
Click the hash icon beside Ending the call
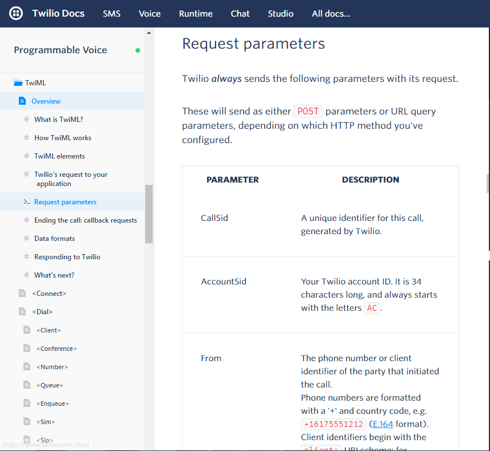coord(26,220)
